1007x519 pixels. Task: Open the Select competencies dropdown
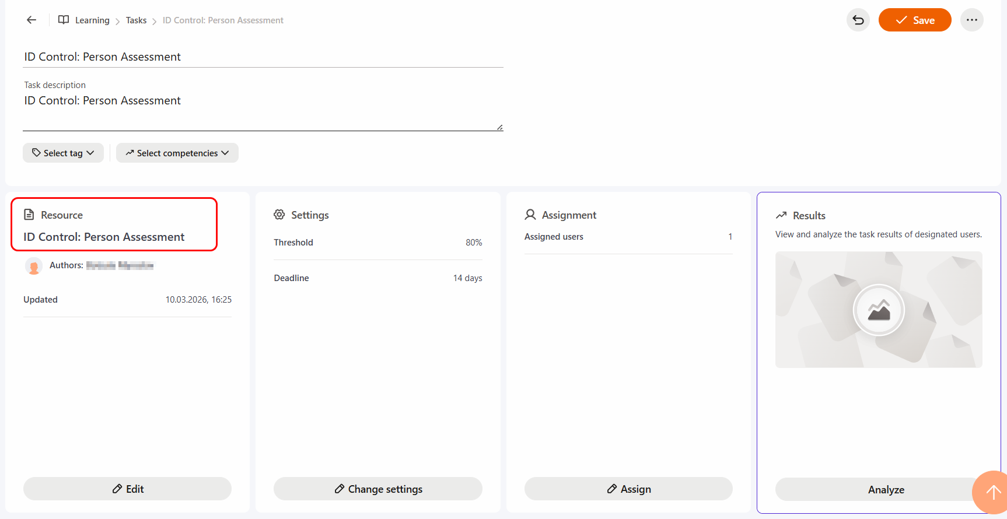(177, 153)
